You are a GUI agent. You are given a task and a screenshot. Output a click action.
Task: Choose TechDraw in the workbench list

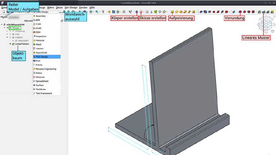click(x=47, y=89)
